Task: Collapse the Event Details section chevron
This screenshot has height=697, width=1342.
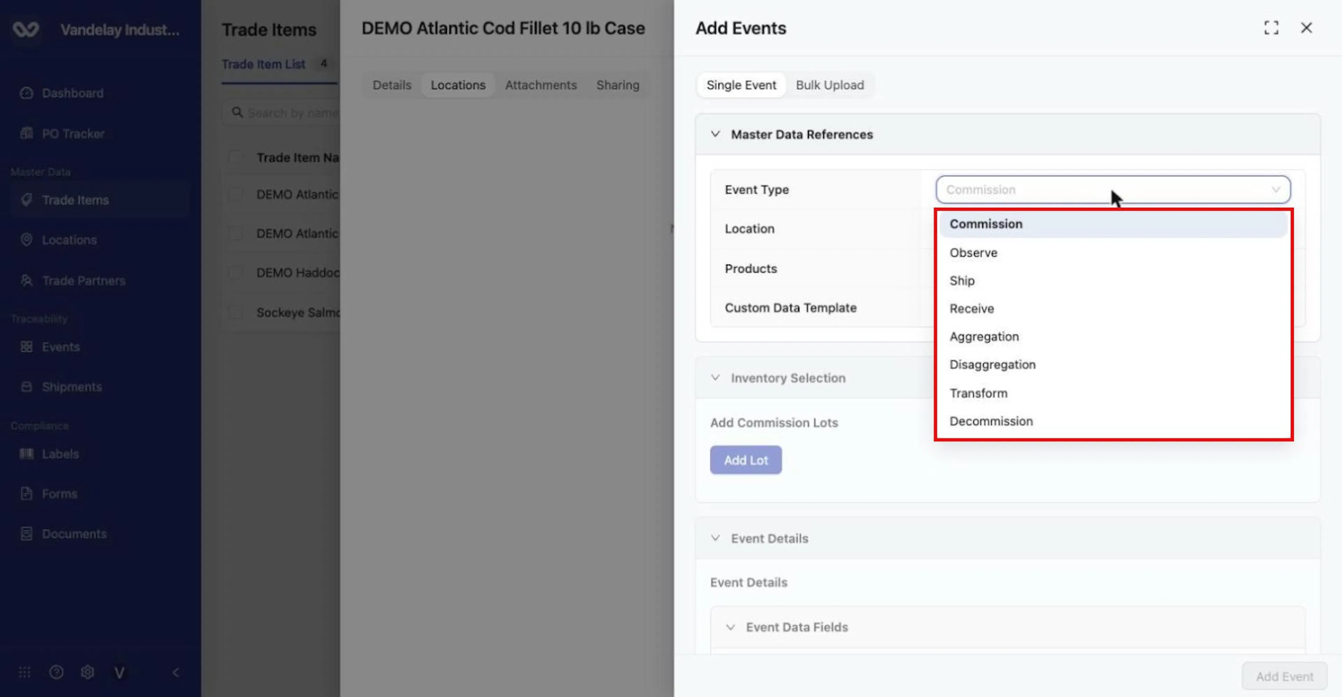Action: point(715,538)
